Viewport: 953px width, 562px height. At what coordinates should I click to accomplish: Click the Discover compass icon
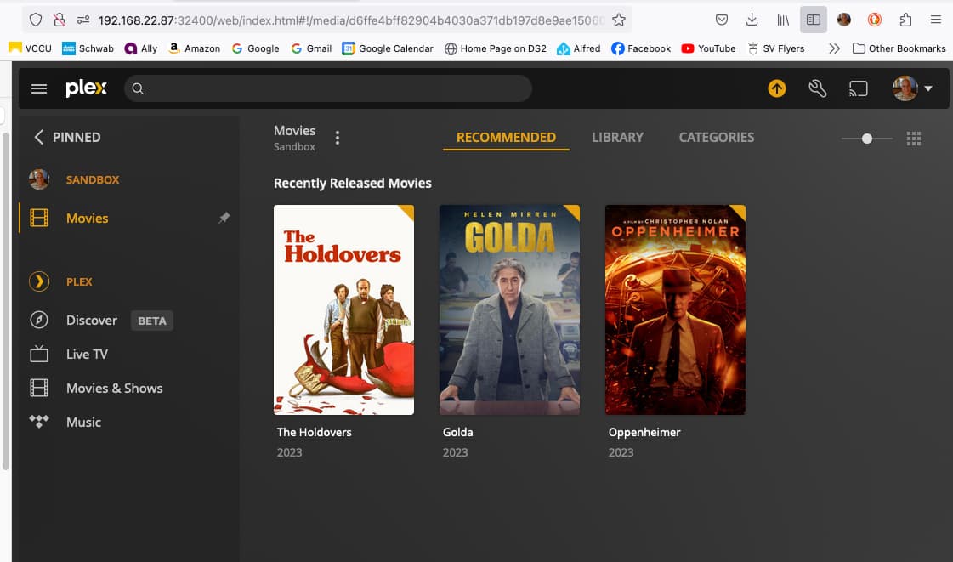pyautogui.click(x=39, y=320)
